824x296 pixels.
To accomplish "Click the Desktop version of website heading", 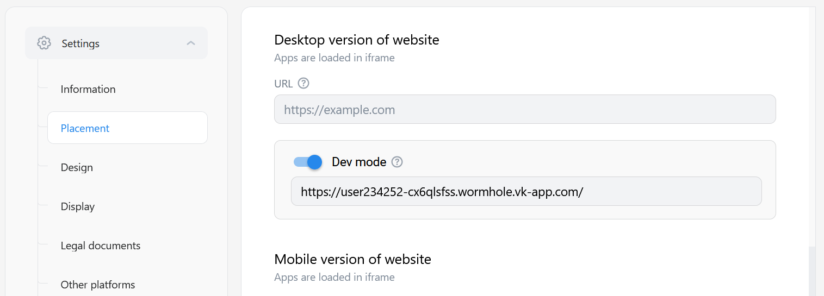I will pos(357,40).
